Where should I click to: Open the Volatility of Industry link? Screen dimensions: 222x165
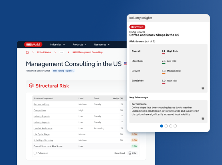coord(43,140)
